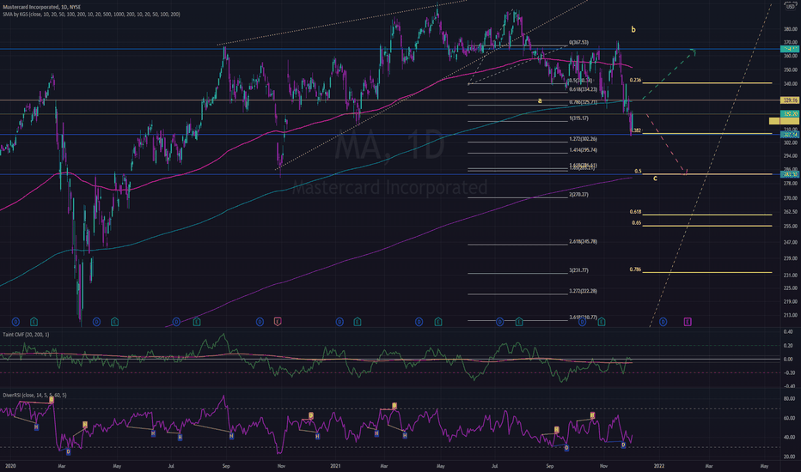801x472 pixels.
Task: Click the Mastercard Incorporated, 1D, NYSE legend
Action: [x=41, y=7]
